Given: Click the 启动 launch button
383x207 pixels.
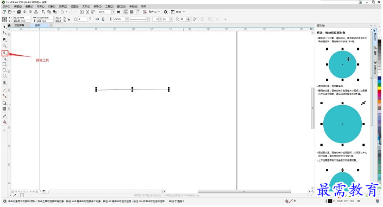Looking at the screenshot, I should tap(179, 12).
